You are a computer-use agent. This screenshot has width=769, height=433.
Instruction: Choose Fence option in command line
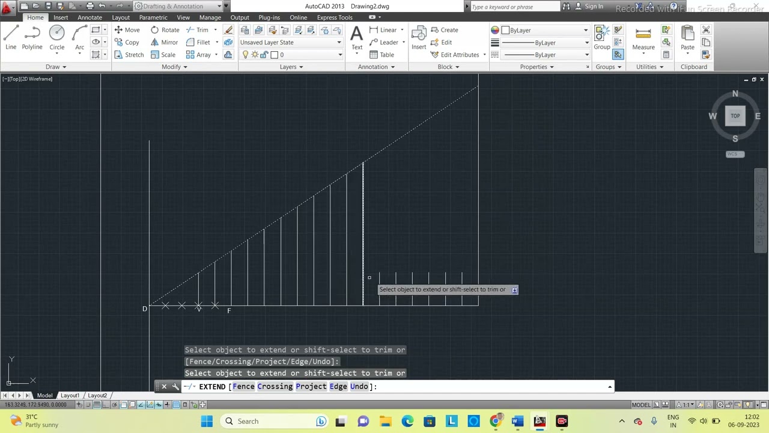(243, 387)
